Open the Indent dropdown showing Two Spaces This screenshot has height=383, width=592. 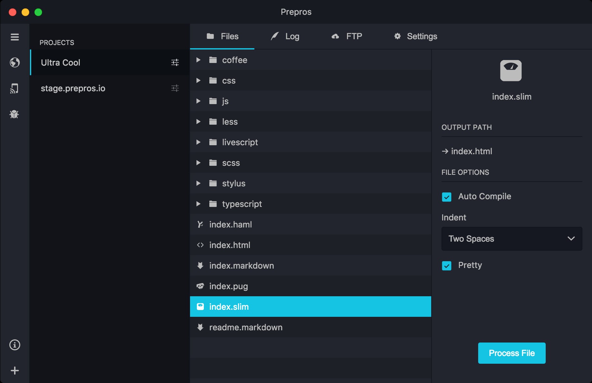click(512, 239)
